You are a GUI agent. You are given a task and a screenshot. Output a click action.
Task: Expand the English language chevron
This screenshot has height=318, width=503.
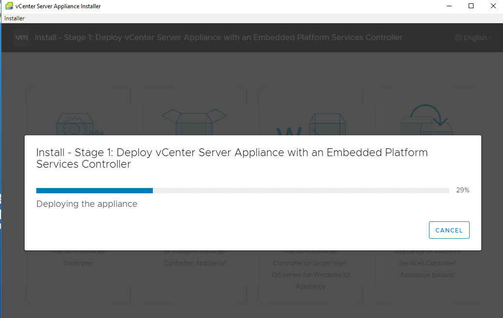(490, 38)
